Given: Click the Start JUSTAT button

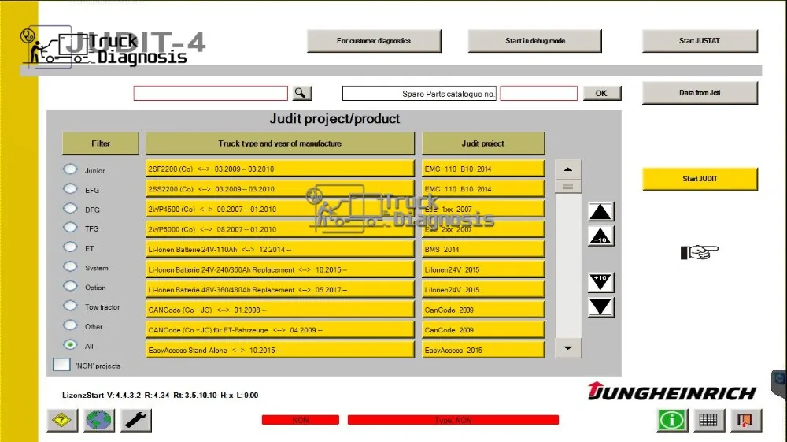Looking at the screenshot, I should tap(700, 41).
